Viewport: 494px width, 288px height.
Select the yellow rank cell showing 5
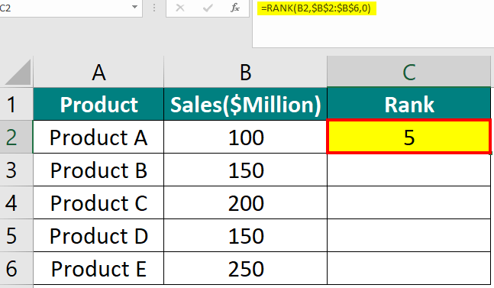pyautogui.click(x=409, y=137)
